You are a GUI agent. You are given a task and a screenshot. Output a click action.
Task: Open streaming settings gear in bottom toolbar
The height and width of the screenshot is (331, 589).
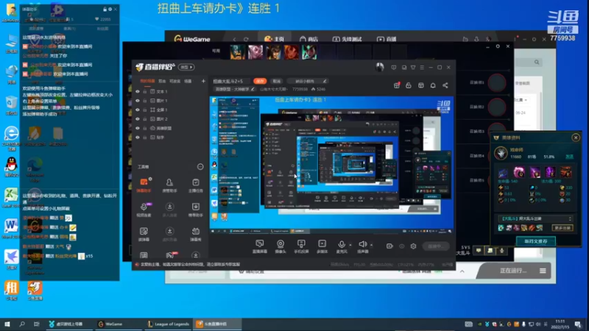pos(413,246)
